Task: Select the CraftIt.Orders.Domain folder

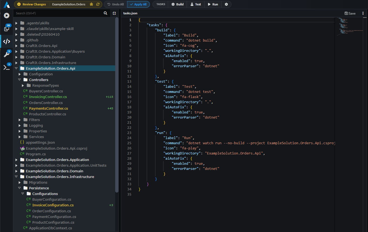Action: (x=45, y=57)
